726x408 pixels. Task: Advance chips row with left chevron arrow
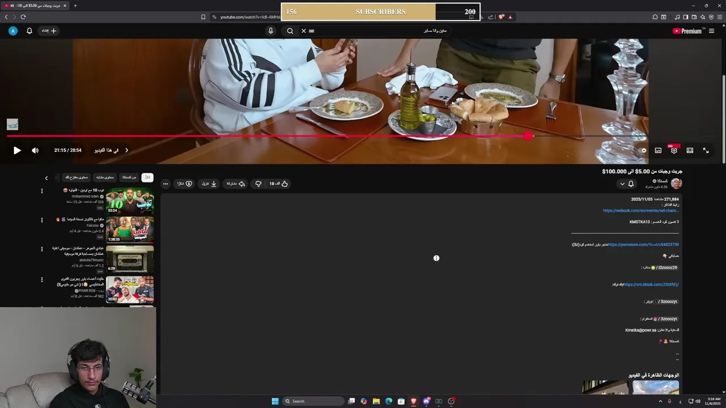pos(47,178)
